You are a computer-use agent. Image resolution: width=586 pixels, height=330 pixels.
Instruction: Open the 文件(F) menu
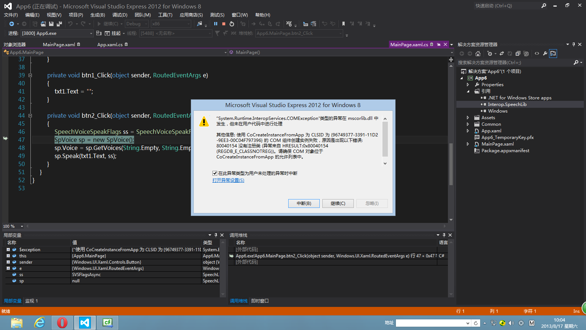coord(11,15)
